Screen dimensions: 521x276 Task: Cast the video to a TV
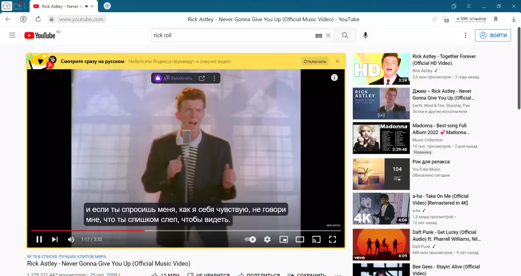pyautogui.click(x=316, y=239)
